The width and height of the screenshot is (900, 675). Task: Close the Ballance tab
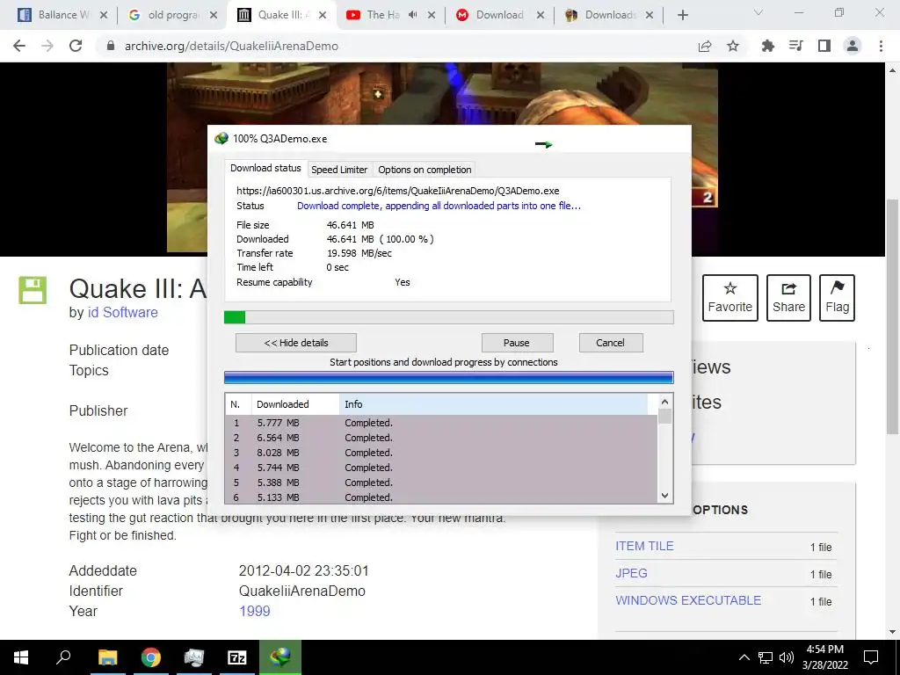[x=104, y=15]
